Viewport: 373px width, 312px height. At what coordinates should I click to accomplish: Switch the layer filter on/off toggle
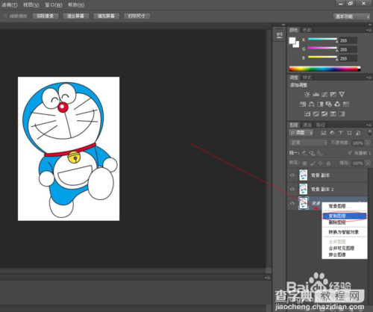(369, 133)
